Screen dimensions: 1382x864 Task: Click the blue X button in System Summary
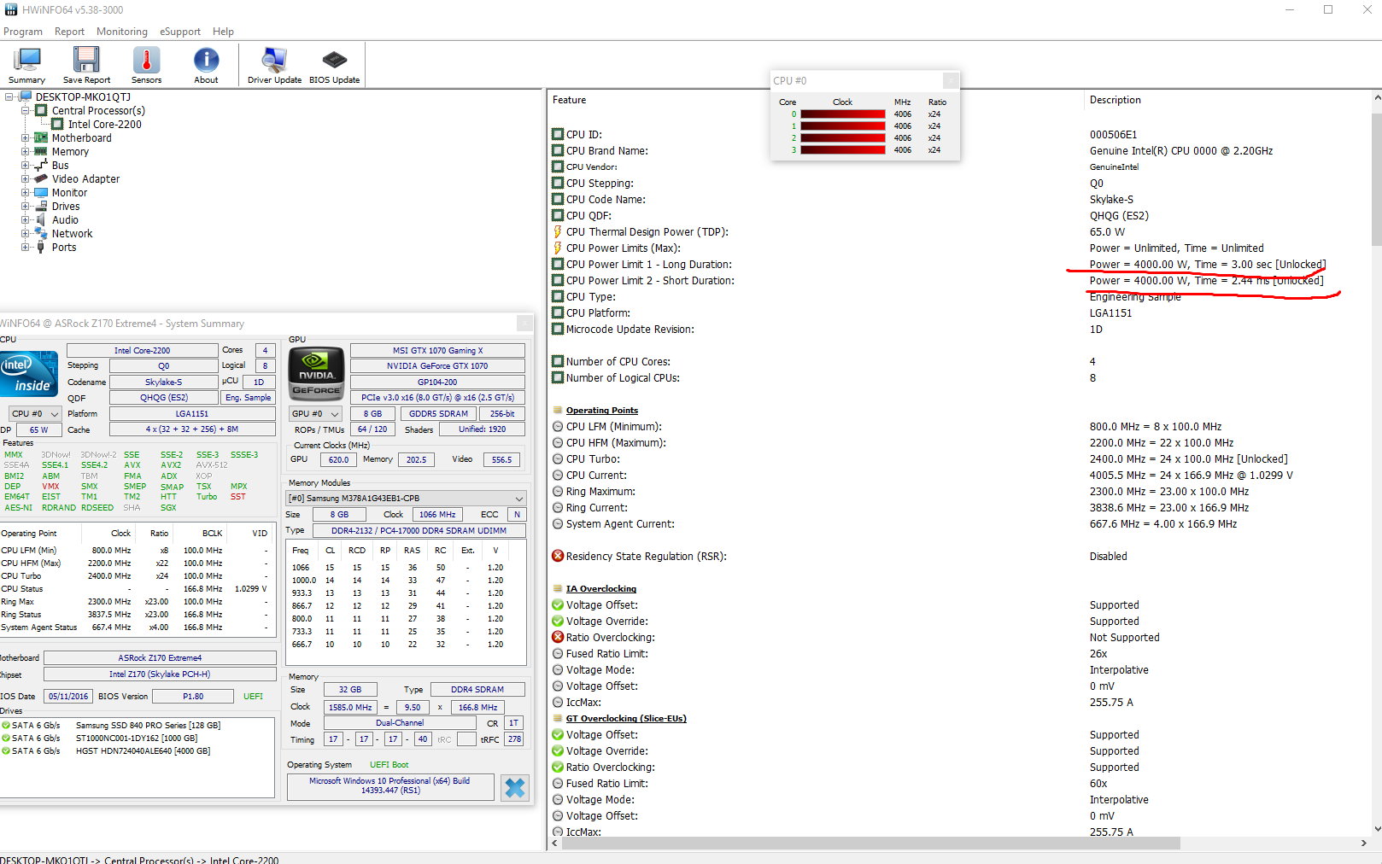click(x=515, y=787)
